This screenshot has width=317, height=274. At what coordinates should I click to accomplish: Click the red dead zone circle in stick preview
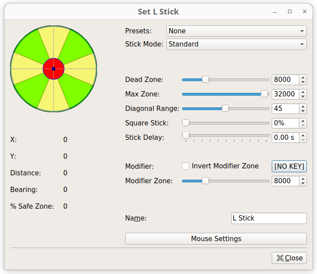click(x=54, y=69)
